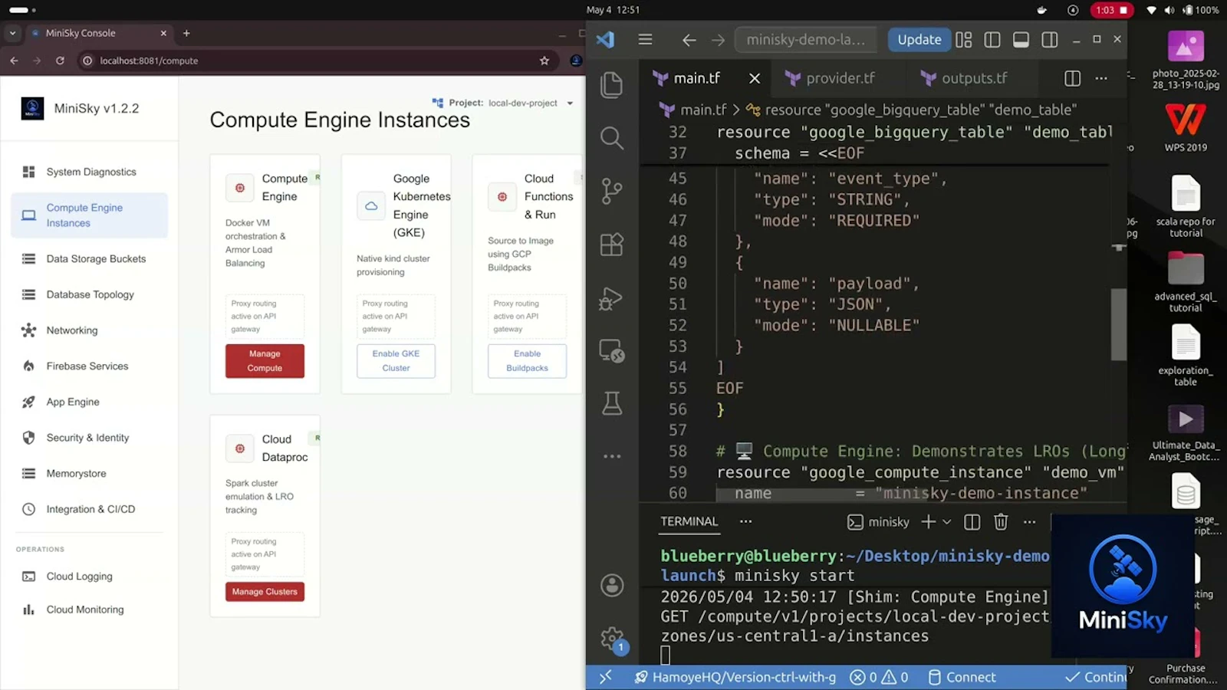Open the VS Code Search view
This screenshot has height=690, width=1227.
[612, 138]
